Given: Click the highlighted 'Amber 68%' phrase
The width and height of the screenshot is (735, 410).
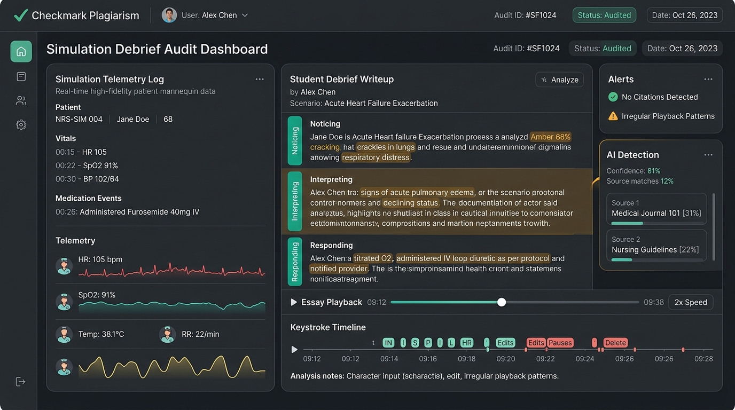Looking at the screenshot, I should click(551, 137).
